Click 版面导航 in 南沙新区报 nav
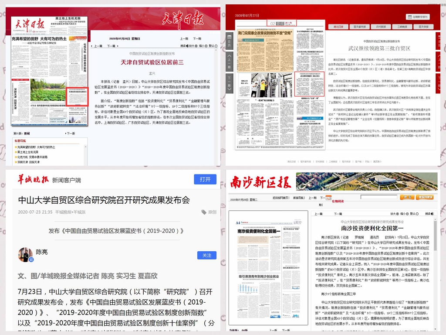 (299, 198)
